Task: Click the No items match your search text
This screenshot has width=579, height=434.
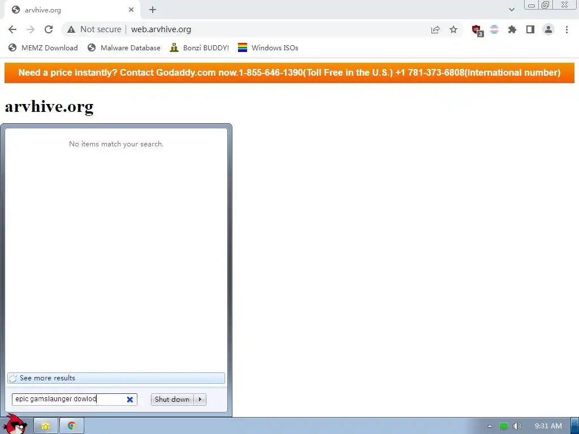Action: point(116,144)
